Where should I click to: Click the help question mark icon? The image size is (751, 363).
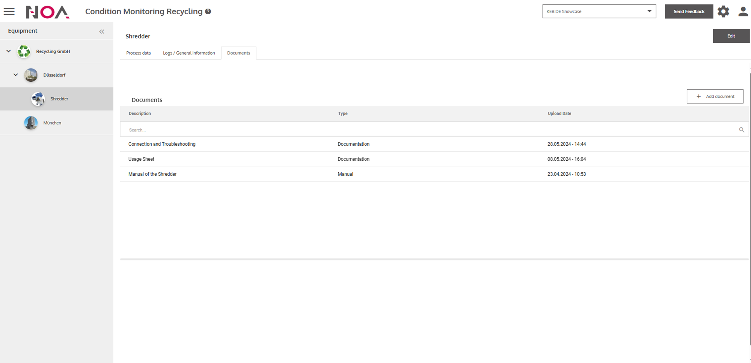pyautogui.click(x=208, y=12)
